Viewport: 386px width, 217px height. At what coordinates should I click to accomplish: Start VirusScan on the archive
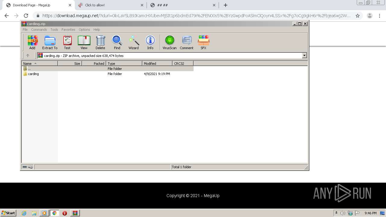tap(169, 42)
